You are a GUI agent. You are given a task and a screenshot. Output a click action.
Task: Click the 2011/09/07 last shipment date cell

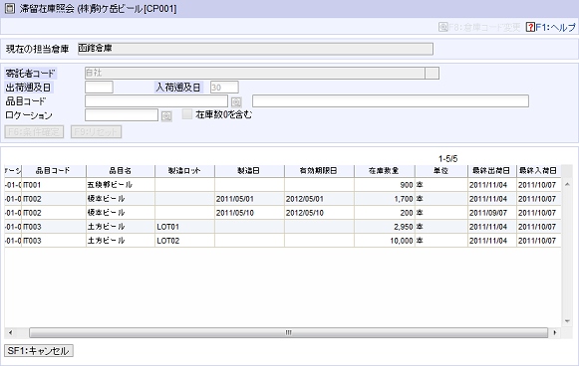point(492,213)
